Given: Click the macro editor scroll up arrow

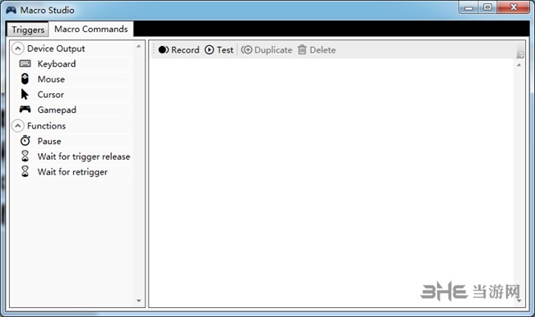Looking at the screenshot, I should tap(519, 65).
